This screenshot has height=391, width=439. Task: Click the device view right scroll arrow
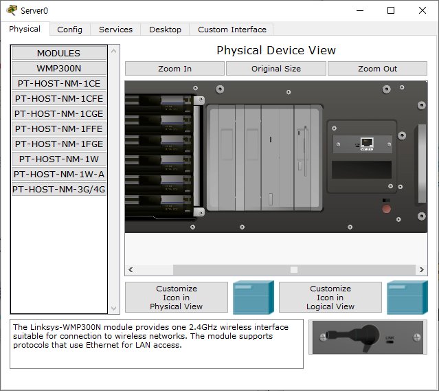[422, 270]
